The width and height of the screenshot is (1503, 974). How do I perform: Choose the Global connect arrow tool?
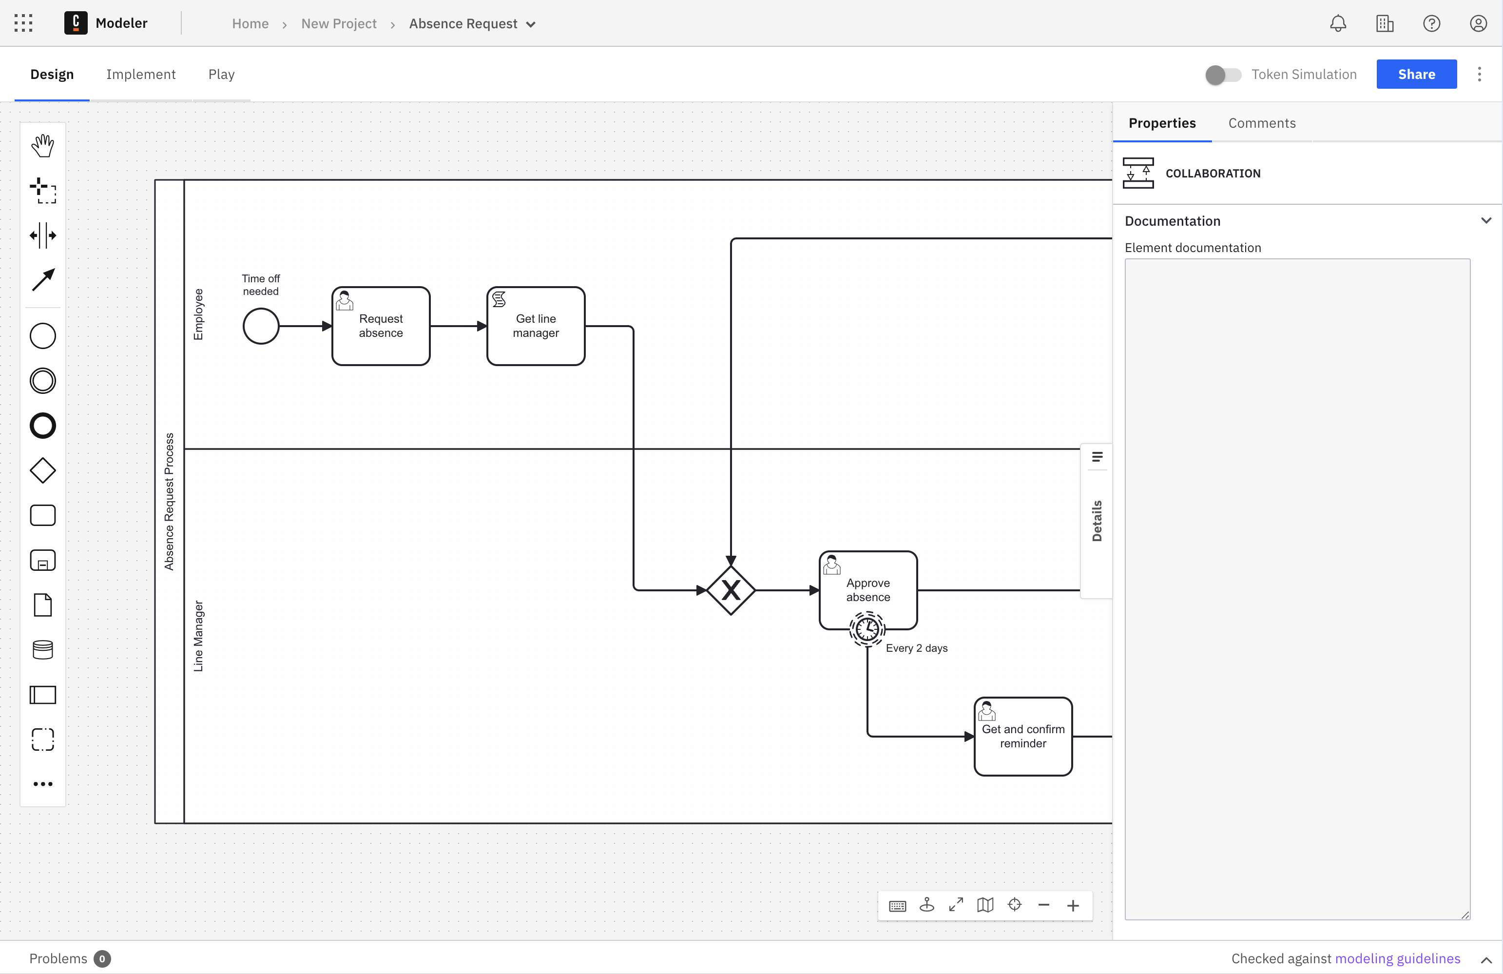42,280
